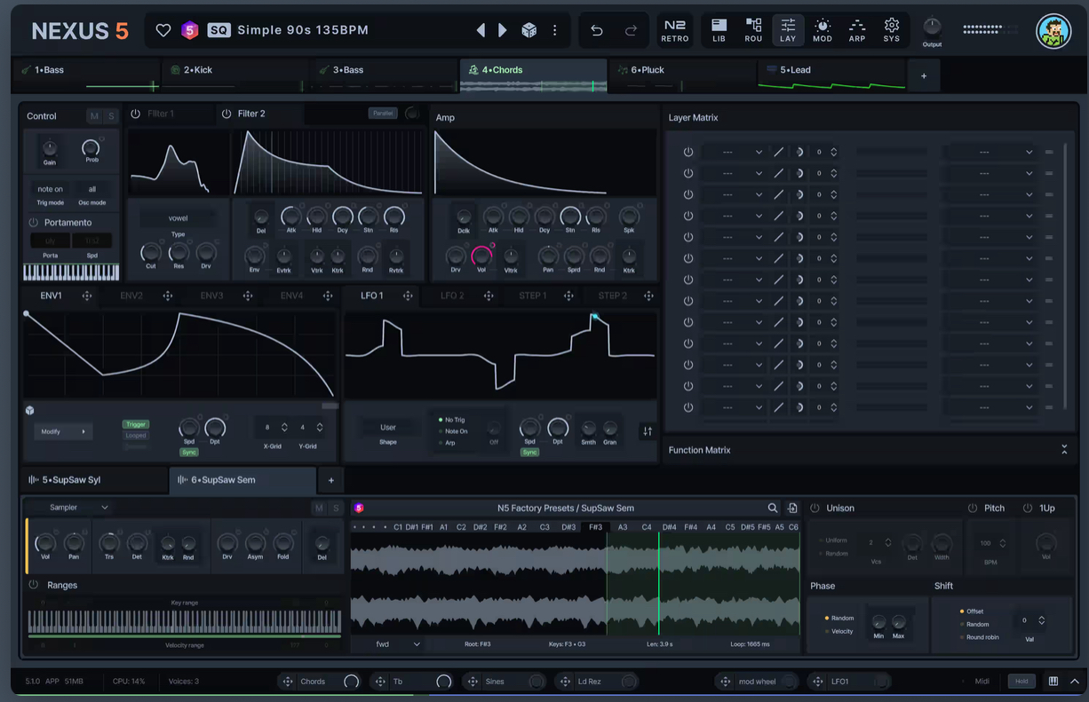Click the Hold button

tap(1021, 682)
